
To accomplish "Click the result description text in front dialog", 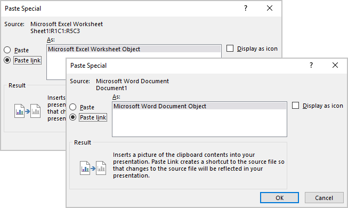I will [199, 165].
